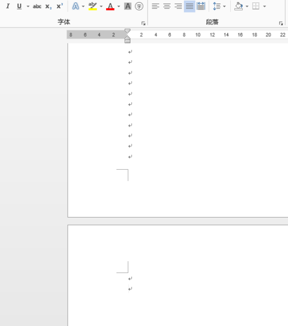Center align the paragraph
Image resolution: width=288 pixels, height=326 pixels.
click(x=167, y=6)
